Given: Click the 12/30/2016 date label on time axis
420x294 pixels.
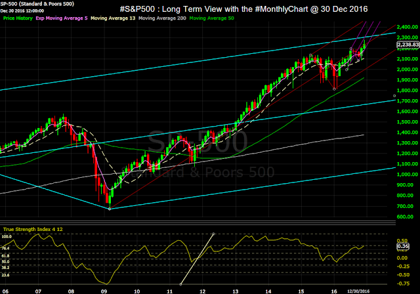Looking at the screenshot, I should 358,291.
